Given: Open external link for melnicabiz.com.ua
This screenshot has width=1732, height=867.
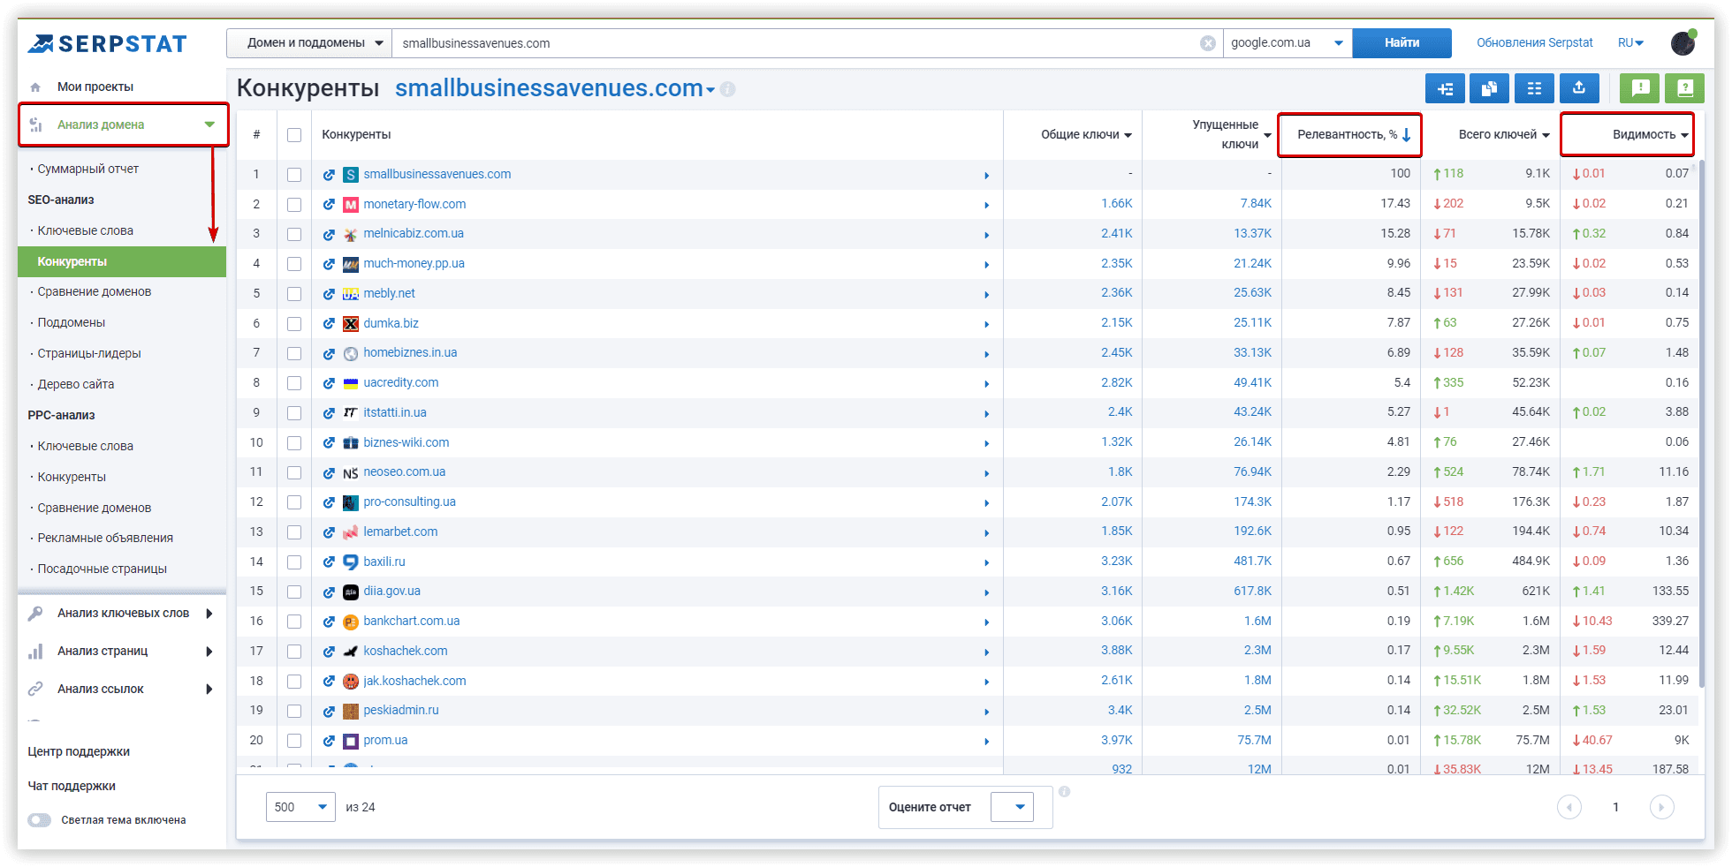Looking at the screenshot, I should point(329,235).
